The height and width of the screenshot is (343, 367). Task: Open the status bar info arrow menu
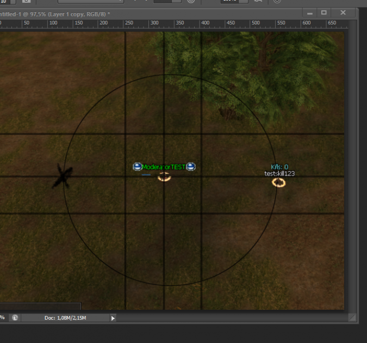click(x=113, y=317)
